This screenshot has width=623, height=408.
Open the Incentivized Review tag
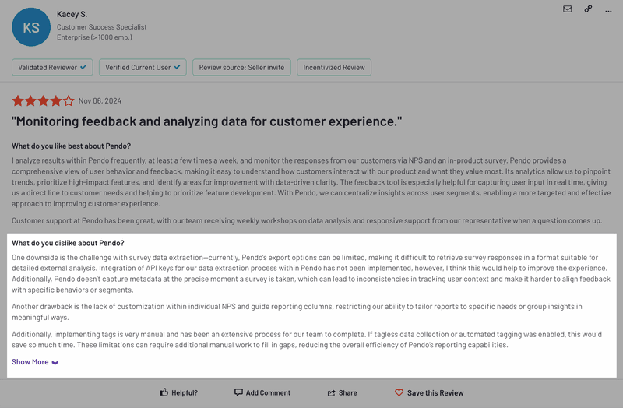(333, 68)
